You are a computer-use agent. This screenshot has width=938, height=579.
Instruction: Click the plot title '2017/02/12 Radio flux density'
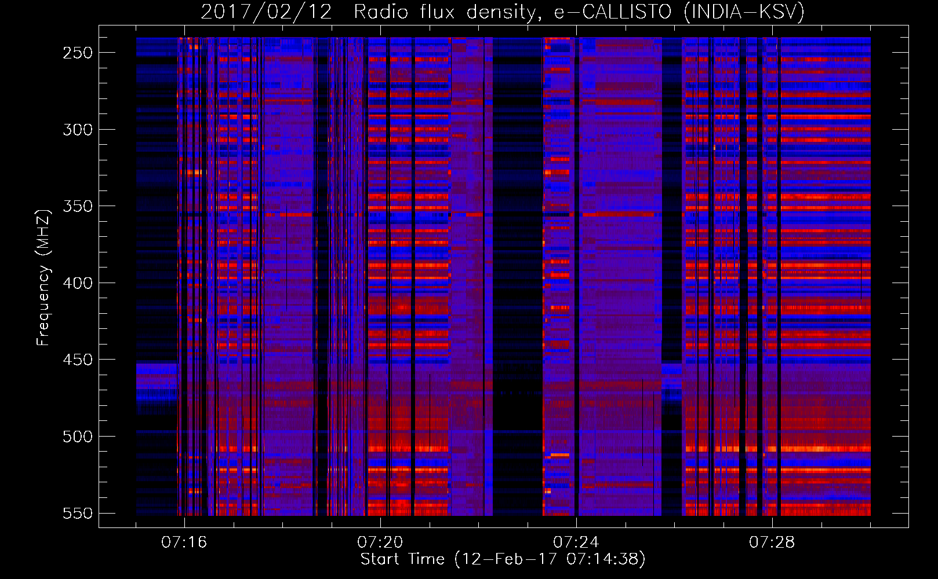click(503, 12)
